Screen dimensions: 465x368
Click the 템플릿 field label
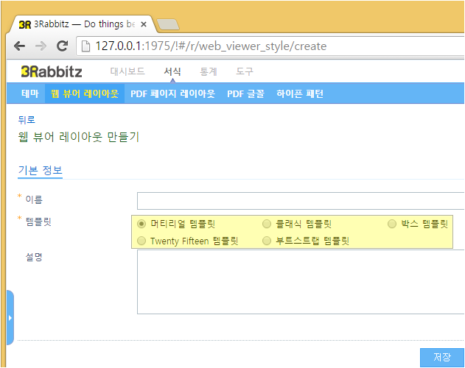(38, 222)
